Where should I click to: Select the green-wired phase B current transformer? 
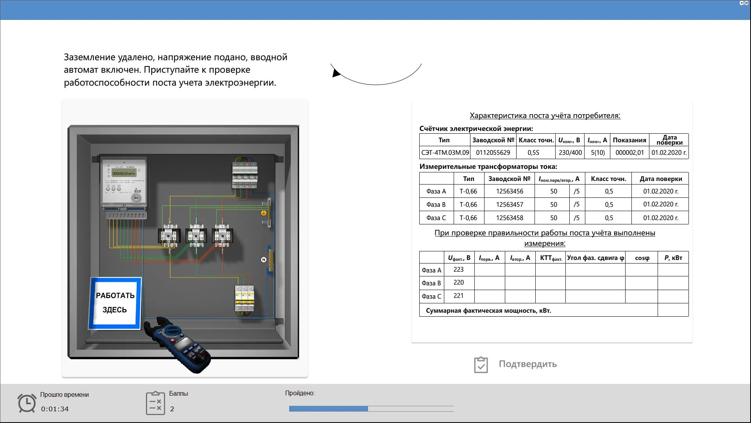click(196, 235)
